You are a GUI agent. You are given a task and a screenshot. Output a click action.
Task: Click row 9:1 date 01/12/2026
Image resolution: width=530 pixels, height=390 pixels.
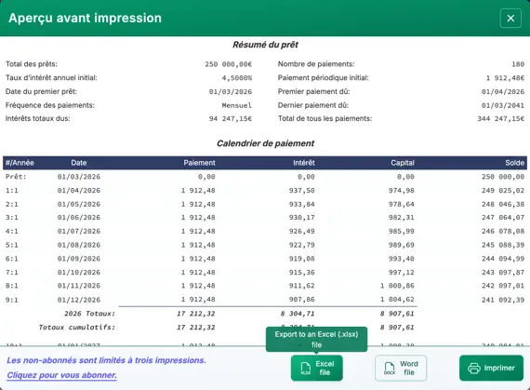click(x=79, y=300)
